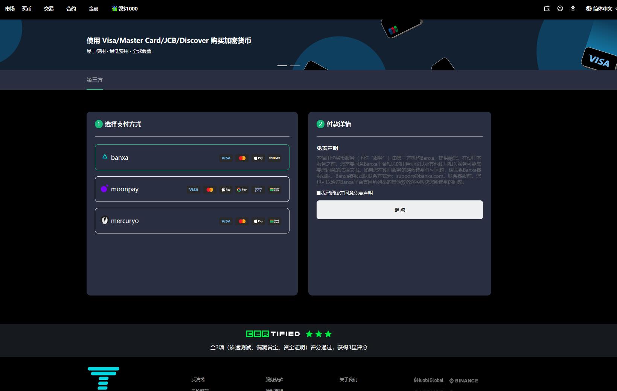Click the Visa icon in mercuryo row
The width and height of the screenshot is (617, 391).
click(226, 221)
